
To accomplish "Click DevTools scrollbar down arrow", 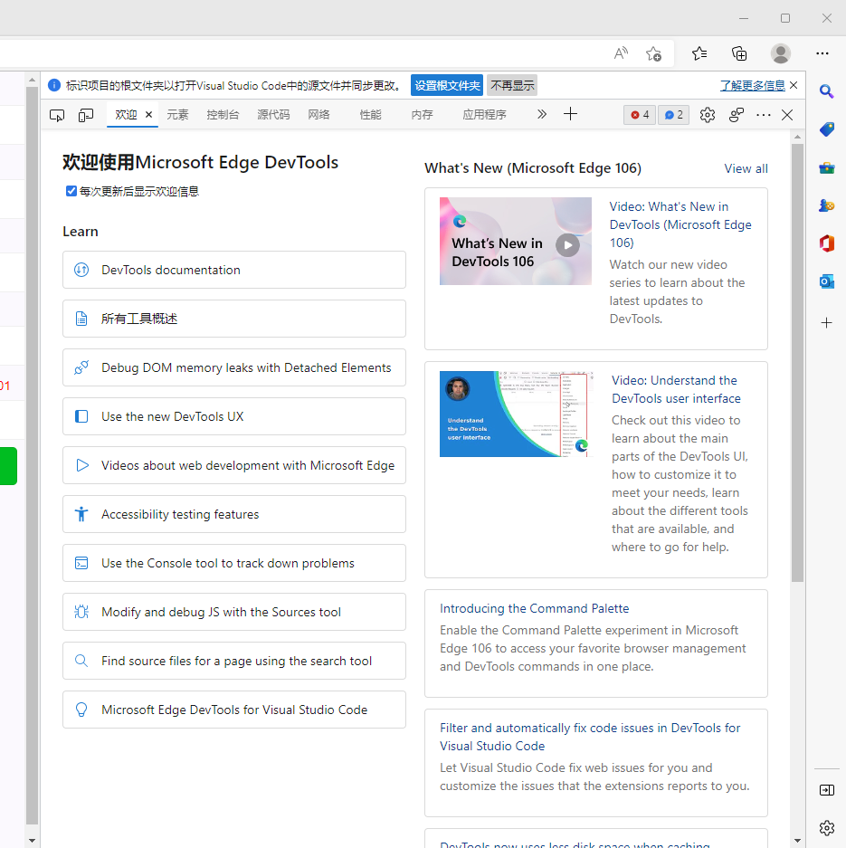I will tap(797, 841).
